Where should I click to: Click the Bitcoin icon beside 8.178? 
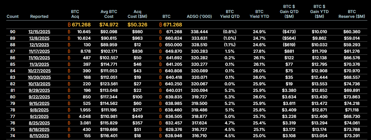coord(69,51)
